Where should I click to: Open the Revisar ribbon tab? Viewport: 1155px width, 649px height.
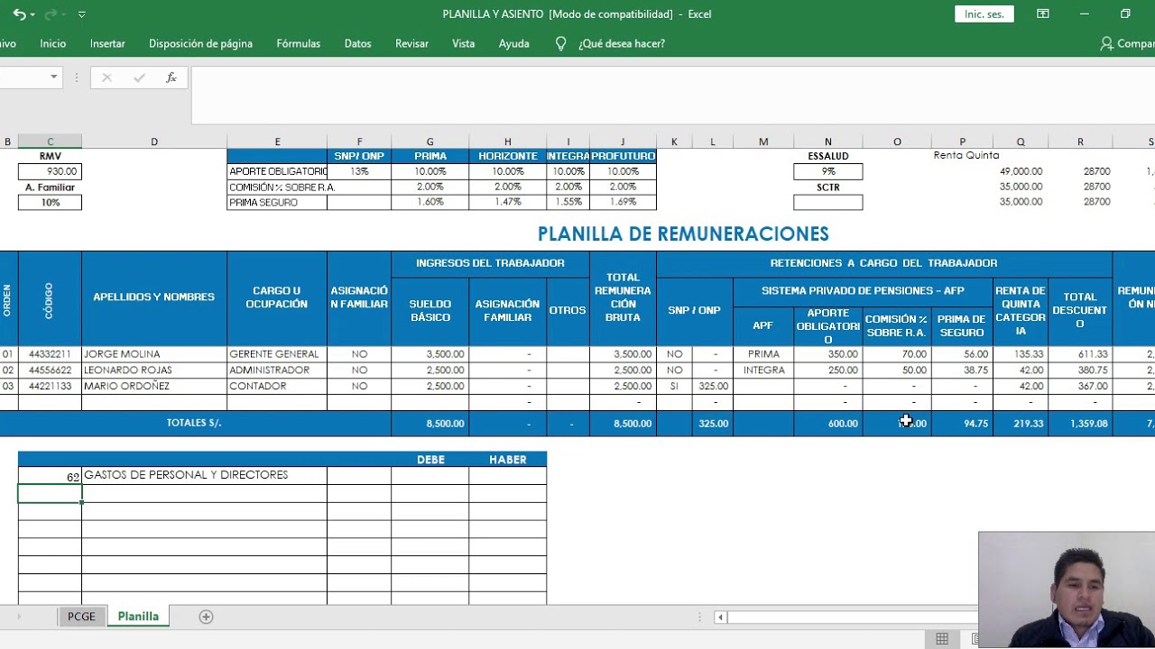(411, 43)
